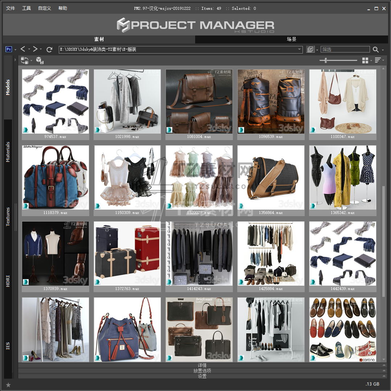Click the favorites star icon
Image resolution: width=391 pixels, height=391 pixels.
8,384
